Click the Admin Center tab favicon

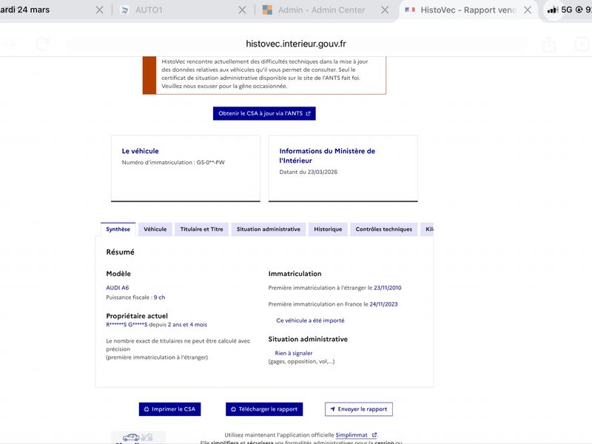click(x=267, y=10)
